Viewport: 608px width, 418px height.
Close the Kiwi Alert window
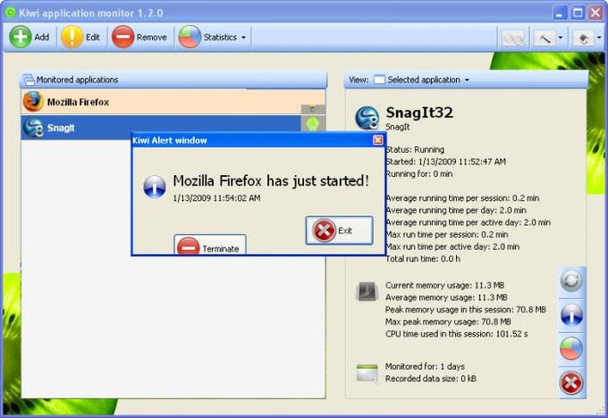coord(378,140)
